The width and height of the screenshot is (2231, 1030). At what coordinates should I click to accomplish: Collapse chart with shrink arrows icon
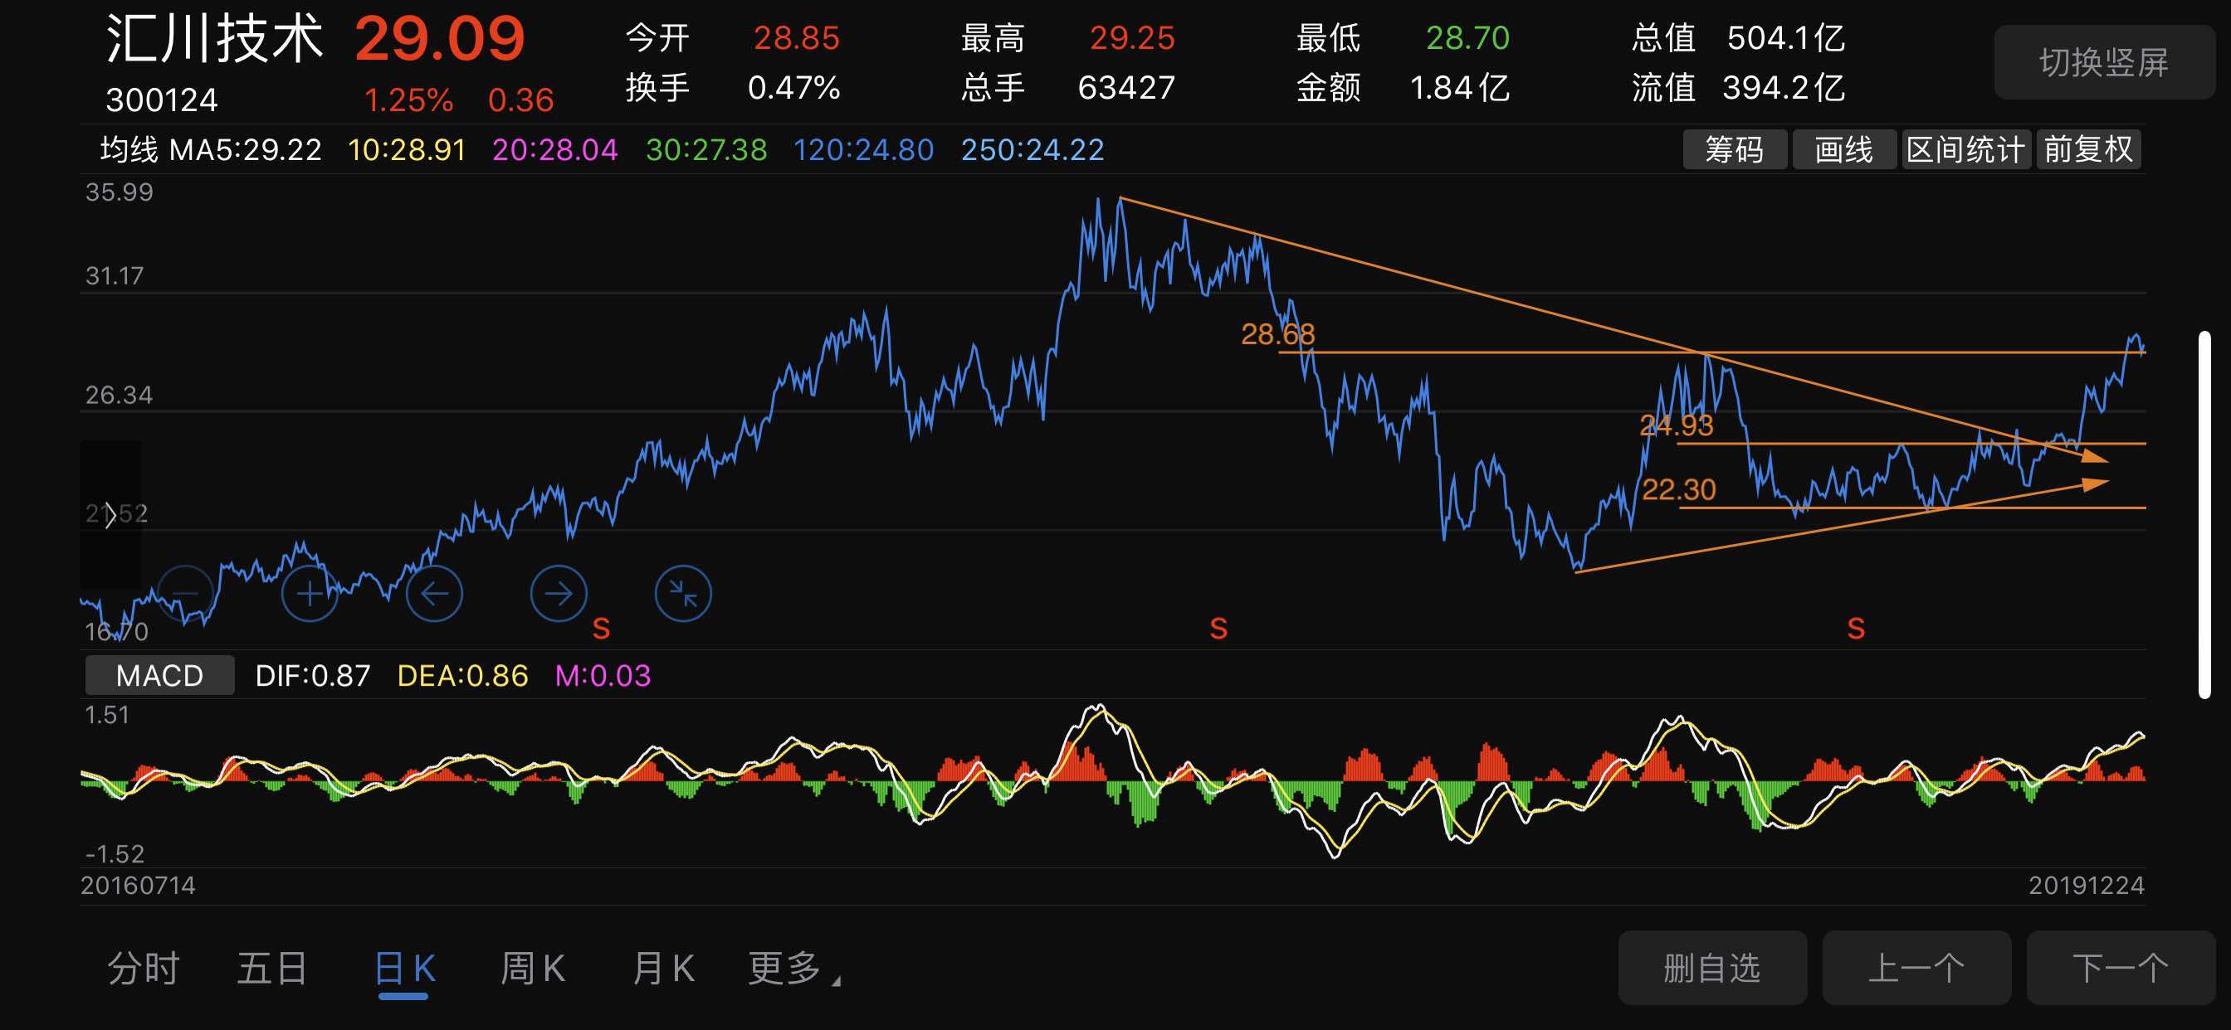click(683, 594)
